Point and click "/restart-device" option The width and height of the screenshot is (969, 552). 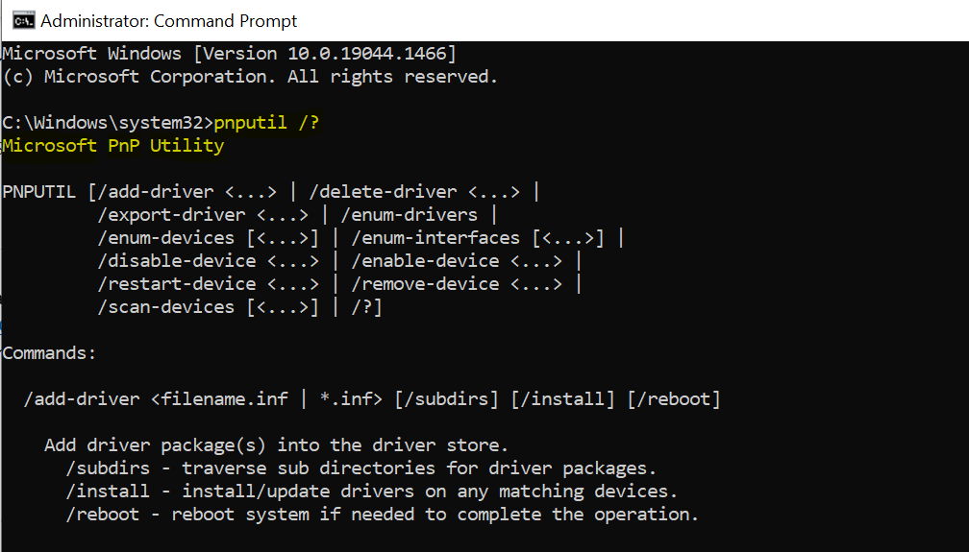[177, 284]
